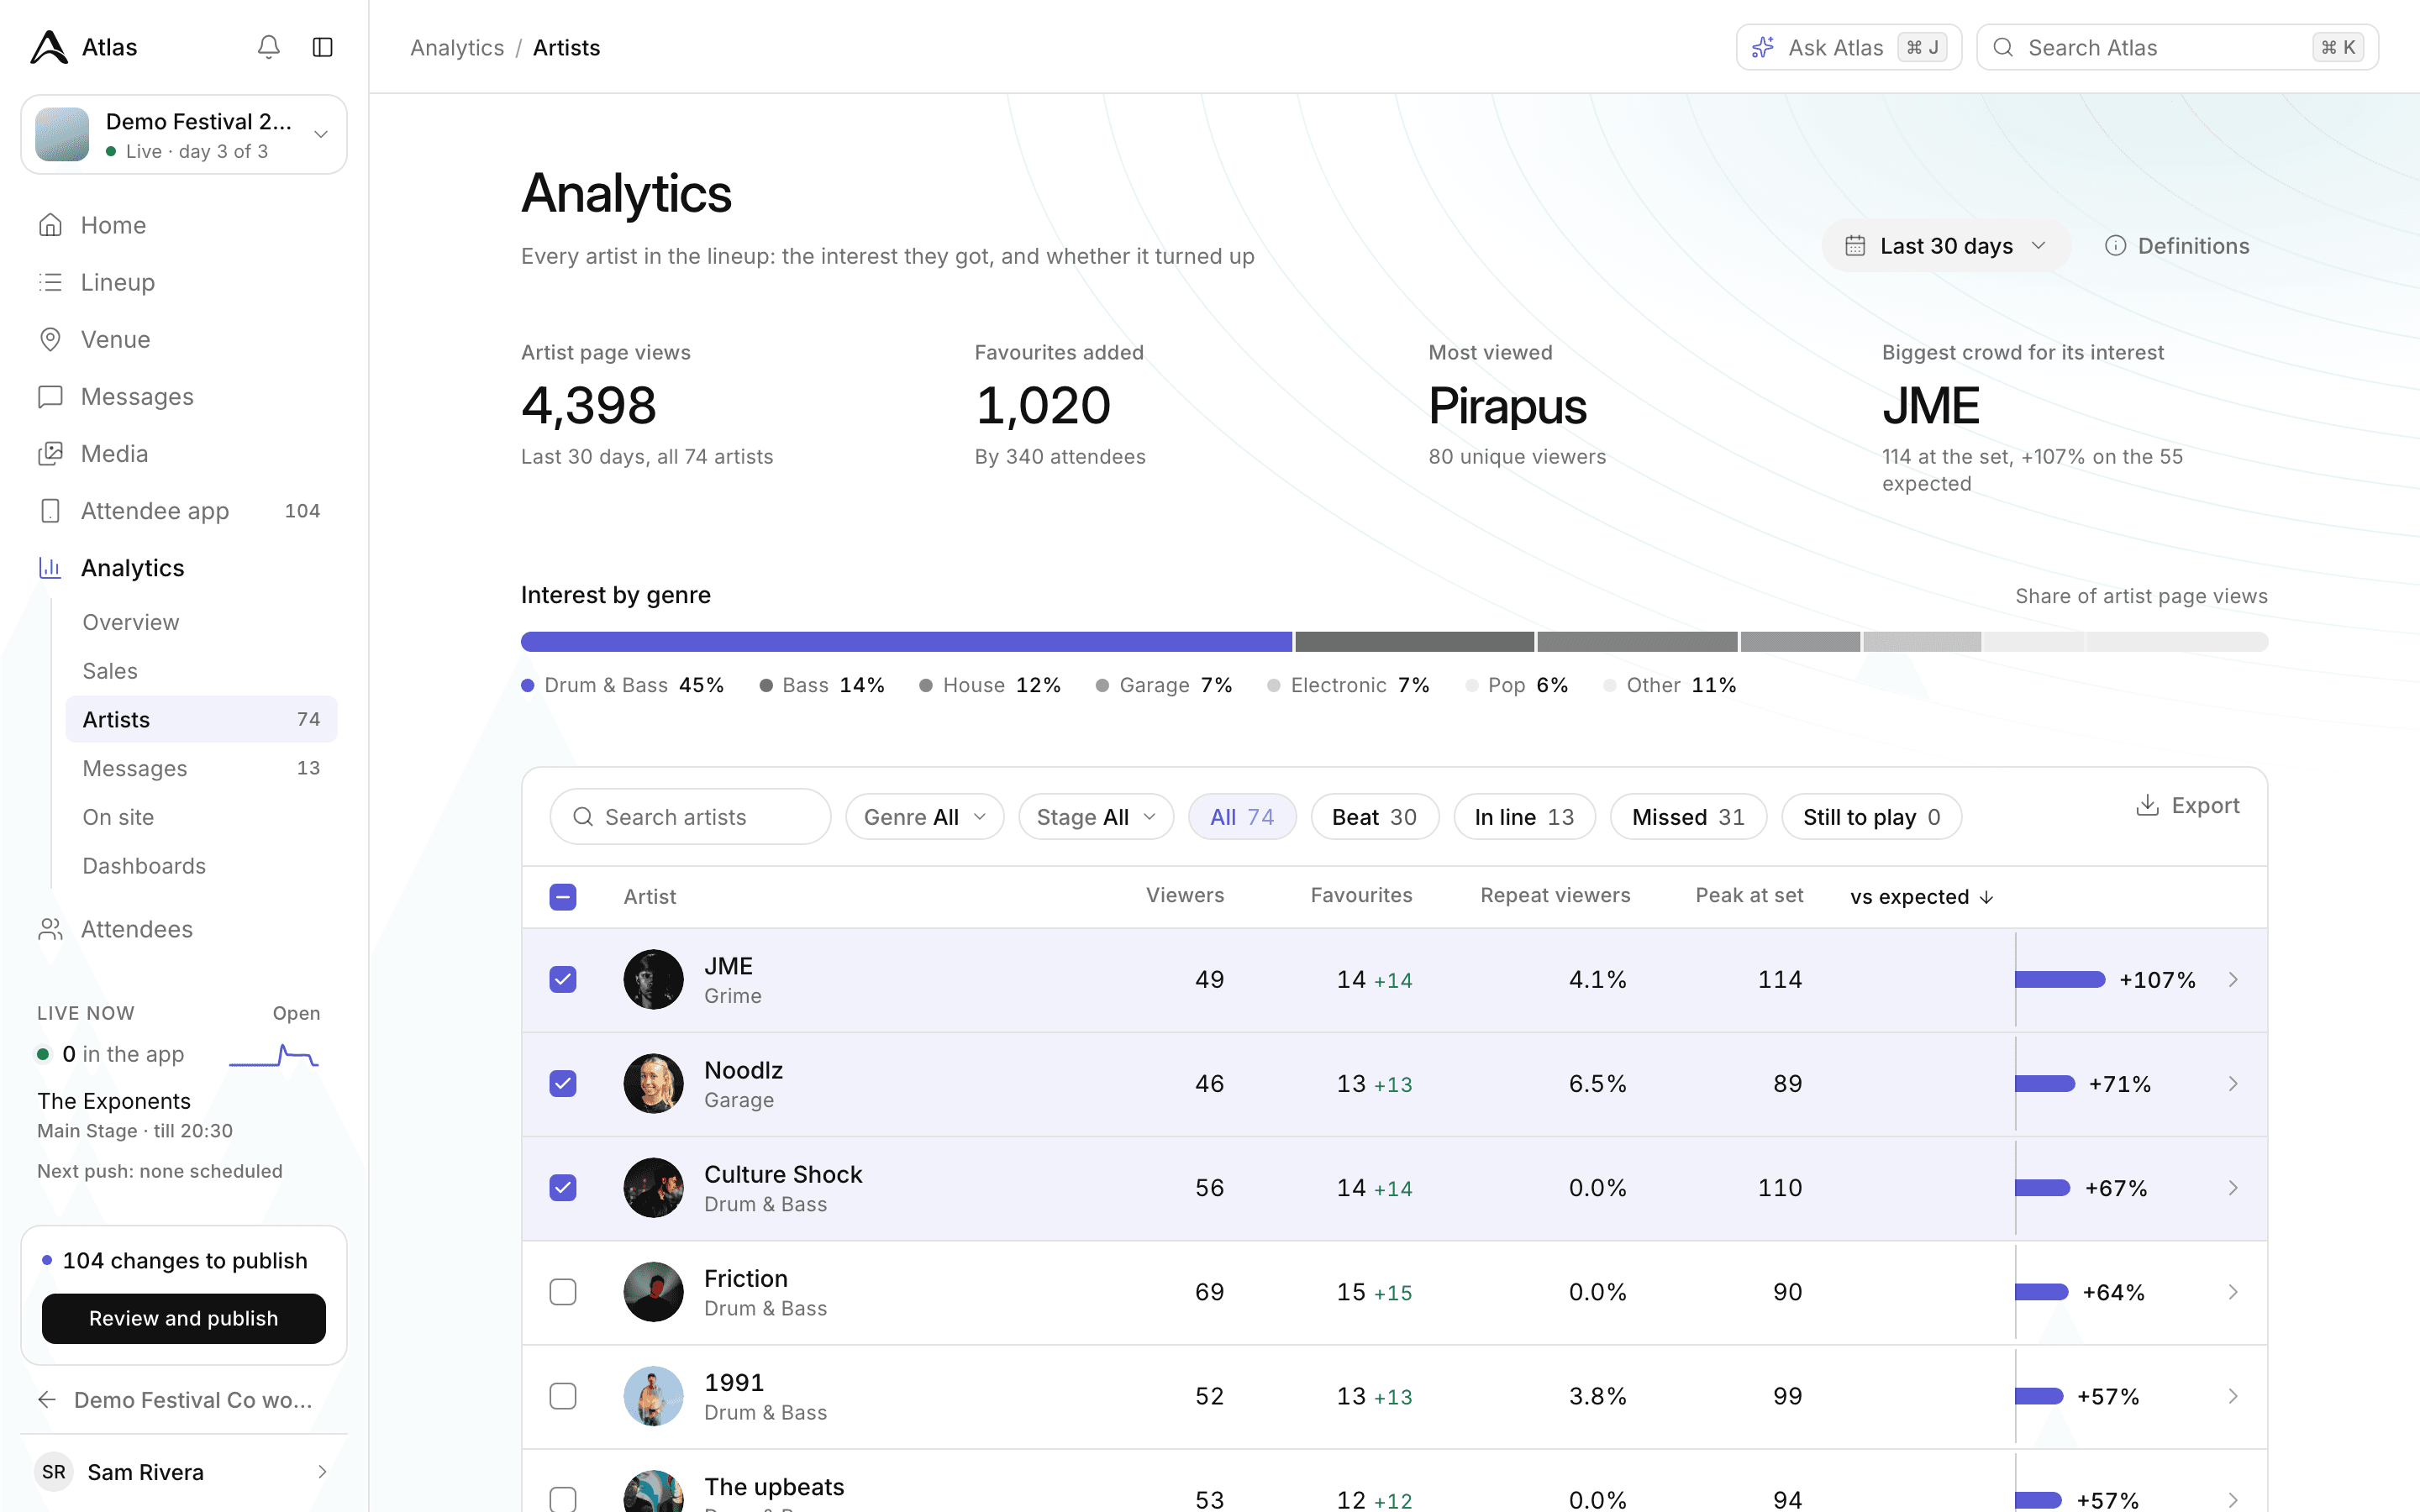The height and width of the screenshot is (1512, 2420).
Task: Check the 1991 row checkbox
Action: (563, 1395)
